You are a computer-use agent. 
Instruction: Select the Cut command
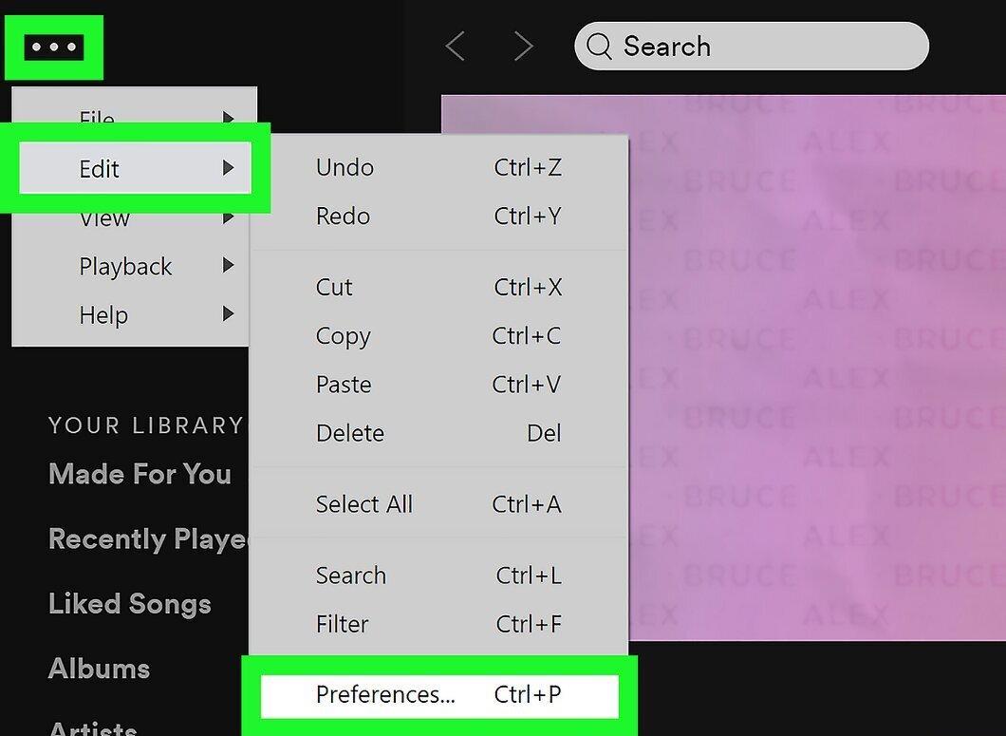438,287
